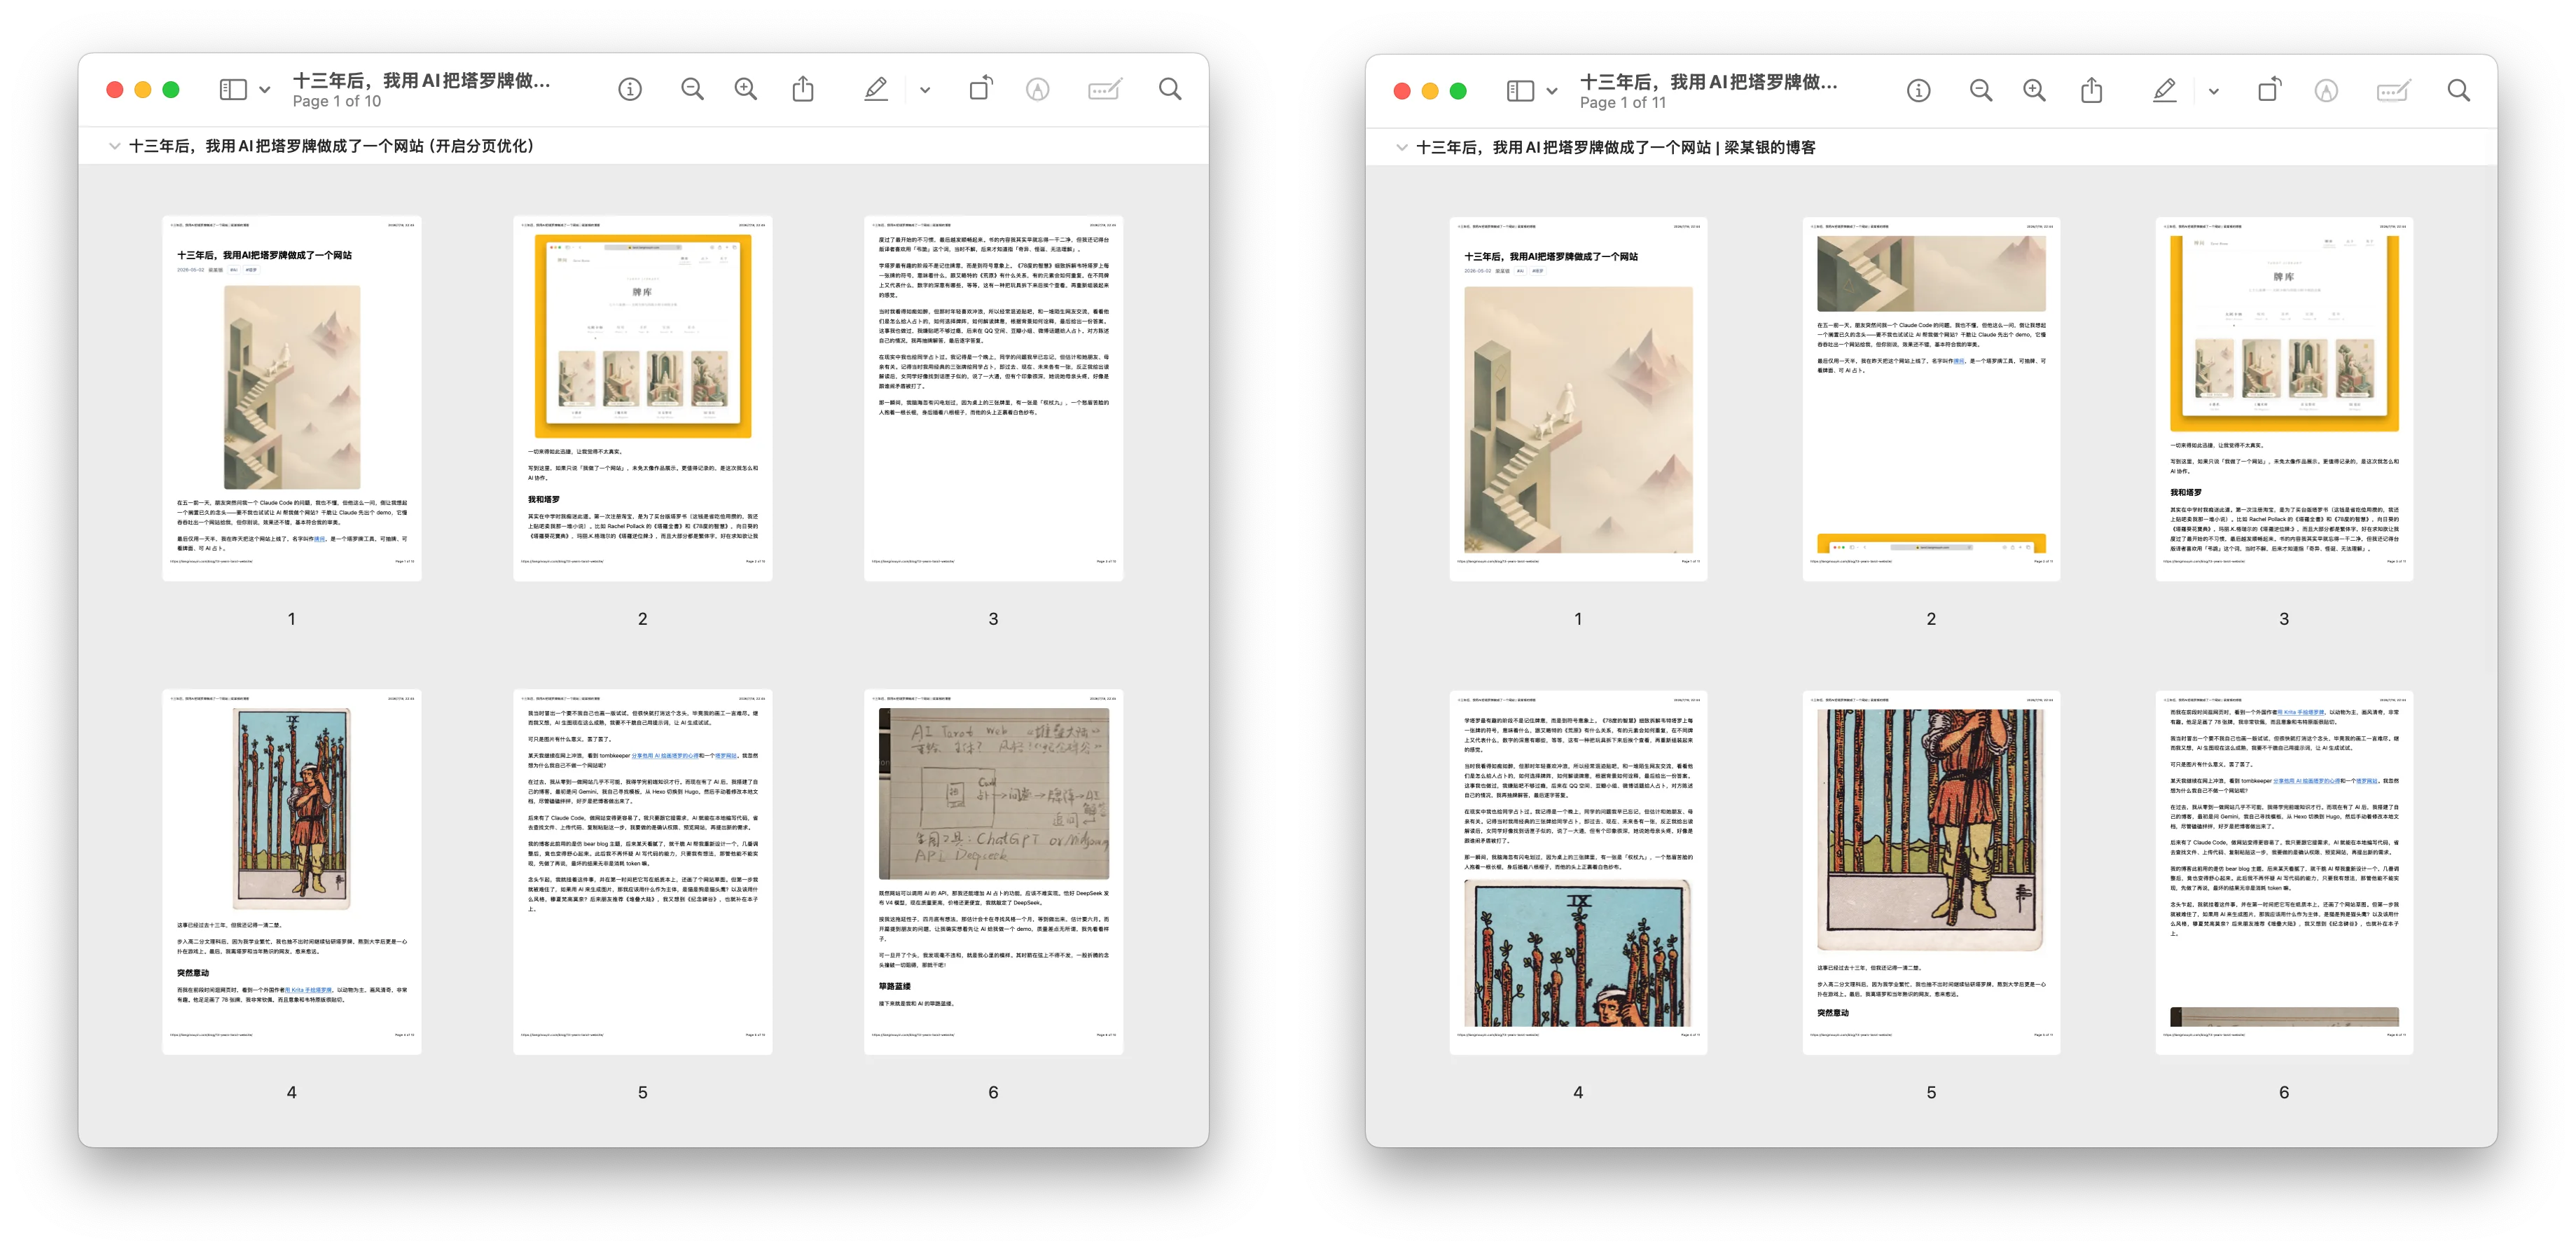This screenshot has height=1251, width=2576.
Task: Select page 6 handwritten-notes thumbnail in left window
Action: (x=993, y=871)
